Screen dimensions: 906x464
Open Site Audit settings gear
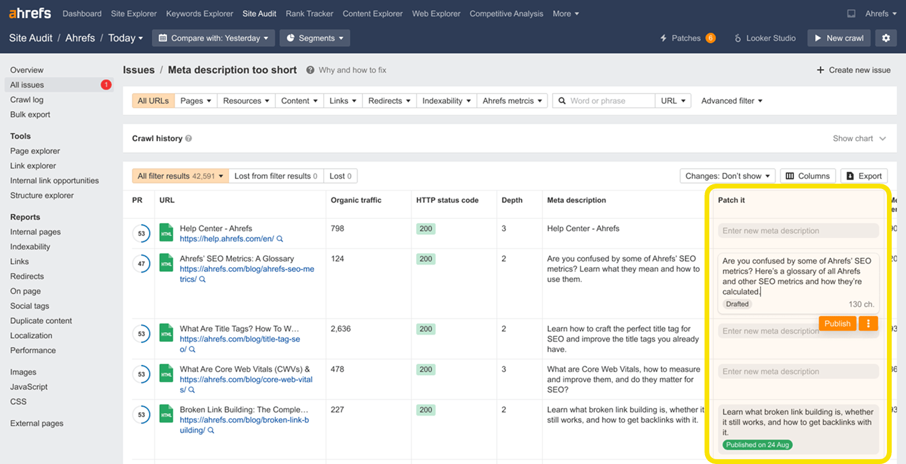pos(886,38)
